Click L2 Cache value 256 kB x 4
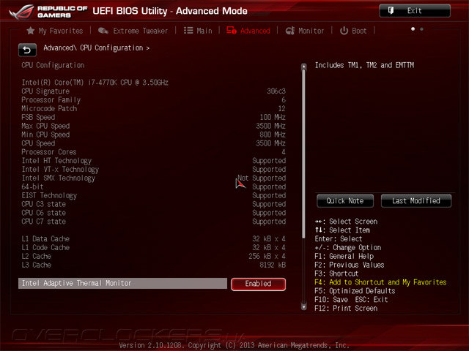The width and height of the screenshot is (469, 351). coord(267,256)
